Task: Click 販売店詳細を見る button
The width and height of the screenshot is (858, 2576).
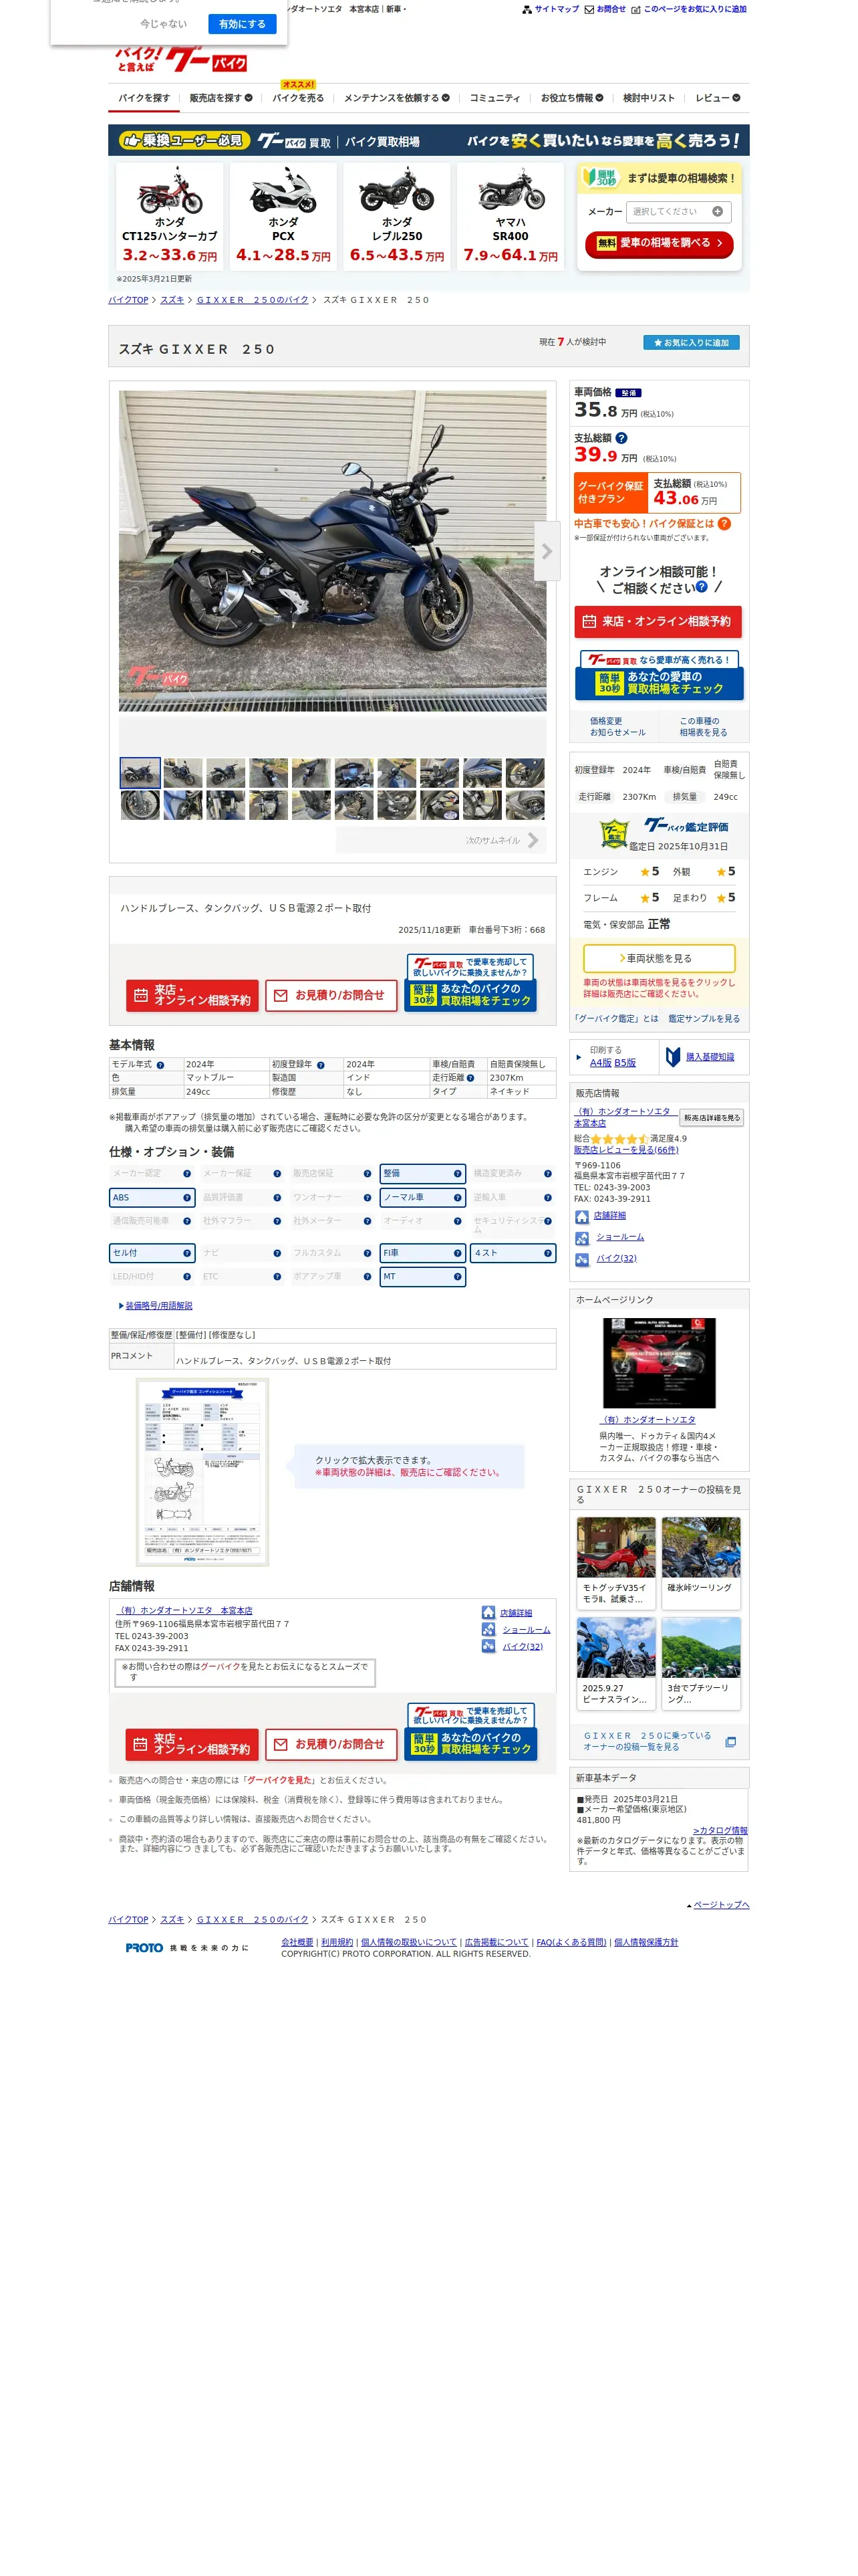Action: tap(711, 1117)
